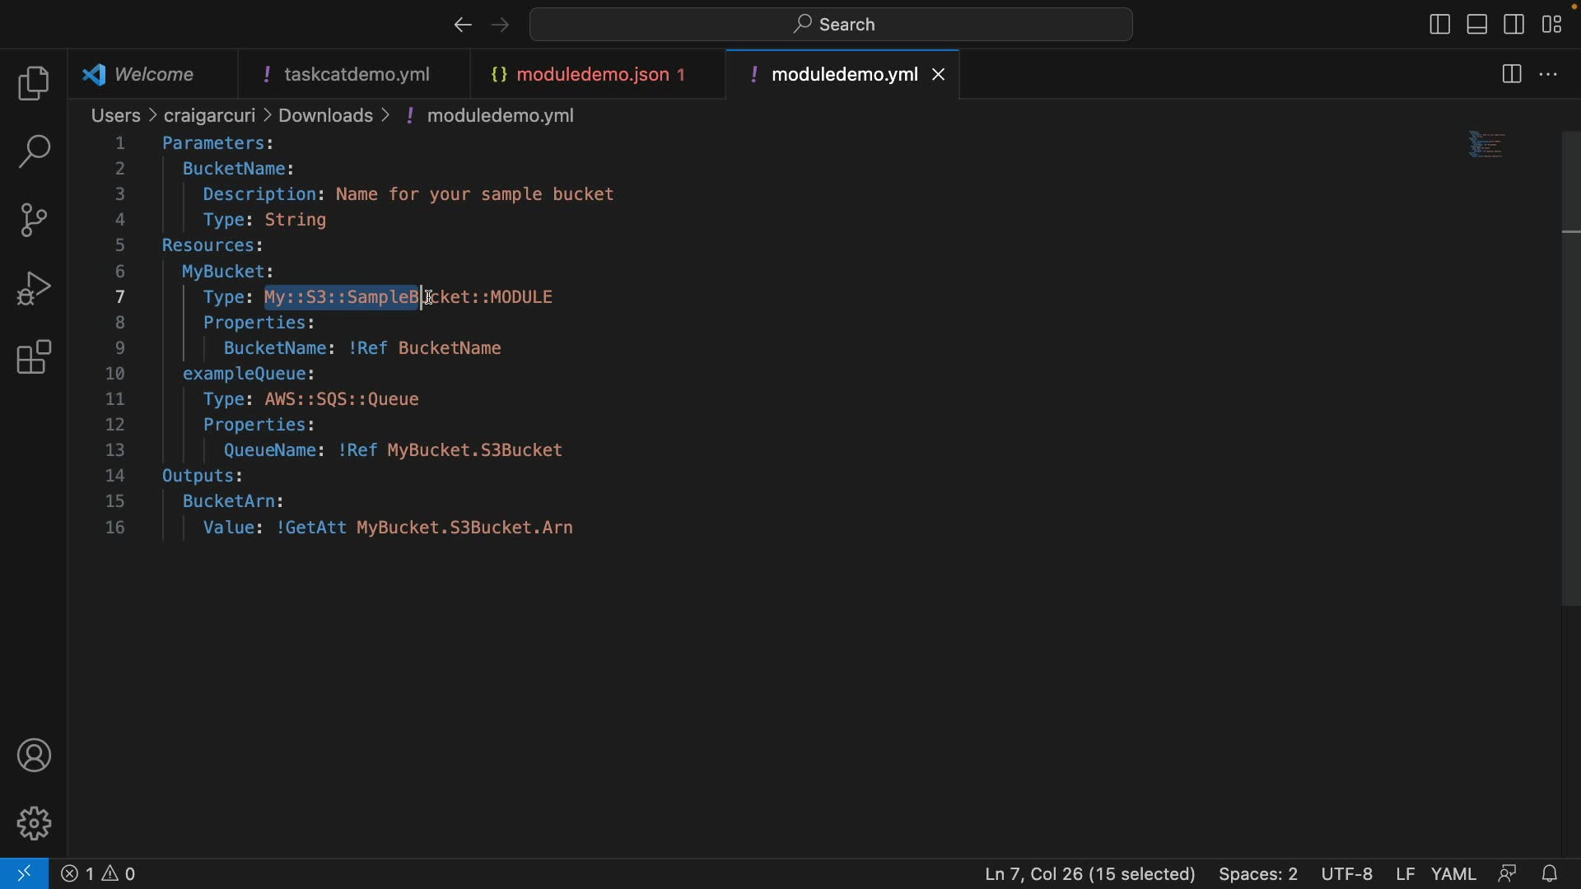
Task: Toggle the secondary side bar layout button
Action: click(x=1514, y=25)
